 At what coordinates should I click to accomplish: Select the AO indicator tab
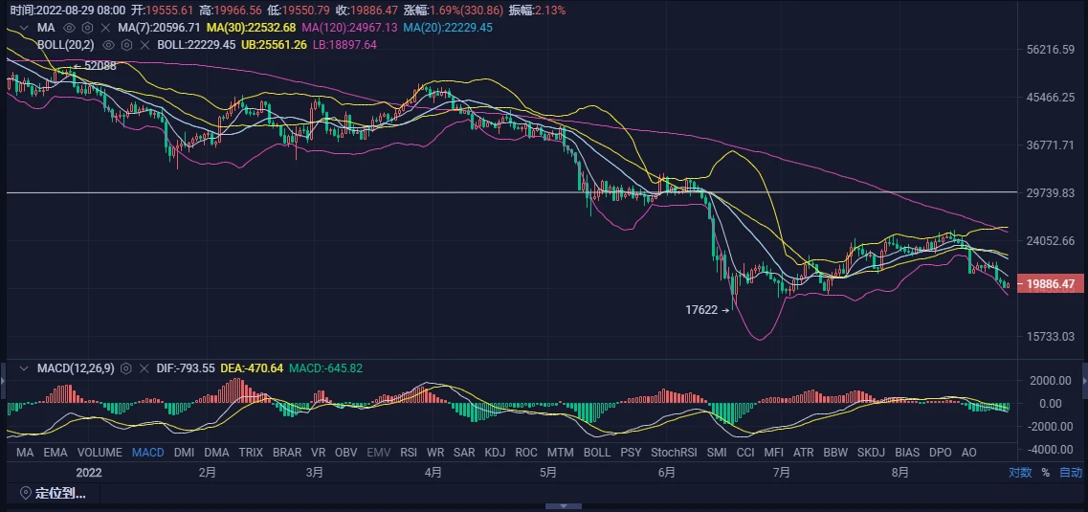coord(968,453)
